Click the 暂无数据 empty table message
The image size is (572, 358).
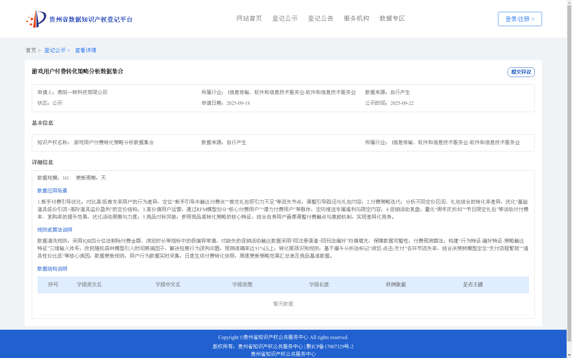[283, 304]
